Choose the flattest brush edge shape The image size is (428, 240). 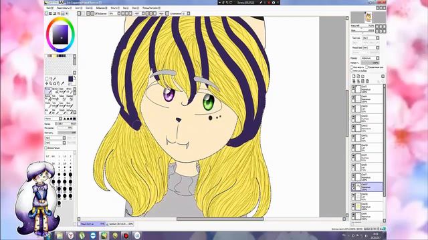74,119
